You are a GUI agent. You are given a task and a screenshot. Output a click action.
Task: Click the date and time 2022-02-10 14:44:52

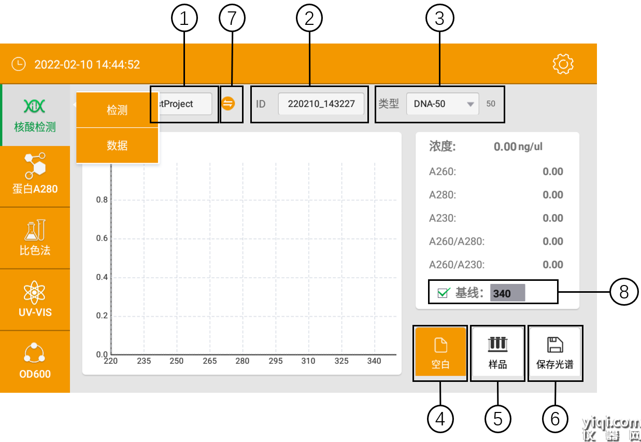coord(87,65)
